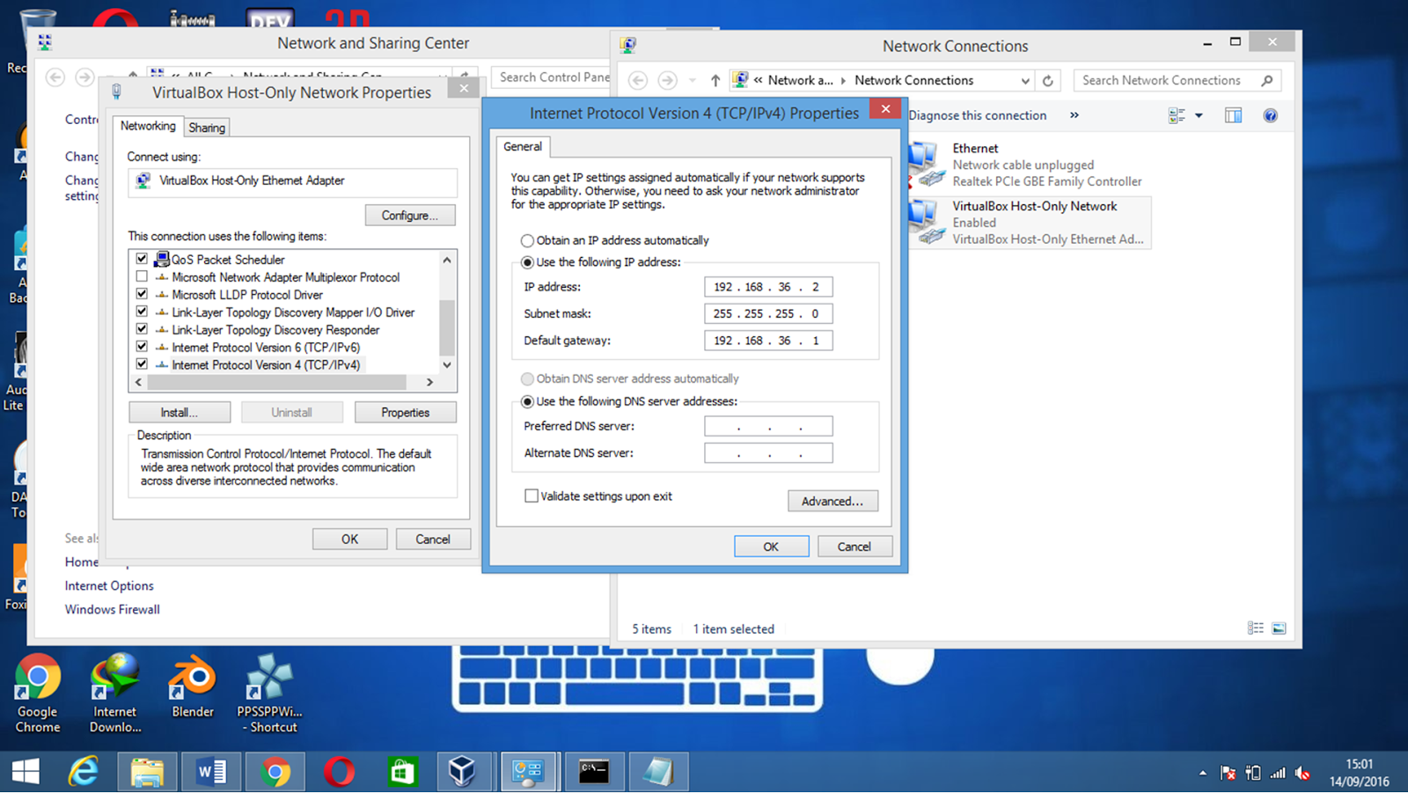Open the Windows Start button
Viewport: 1408px width, 793px height.
tap(26, 772)
